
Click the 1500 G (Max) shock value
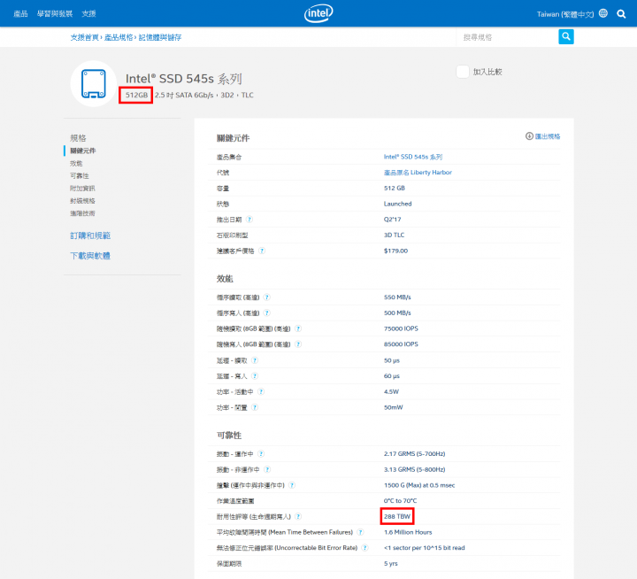[x=419, y=485]
